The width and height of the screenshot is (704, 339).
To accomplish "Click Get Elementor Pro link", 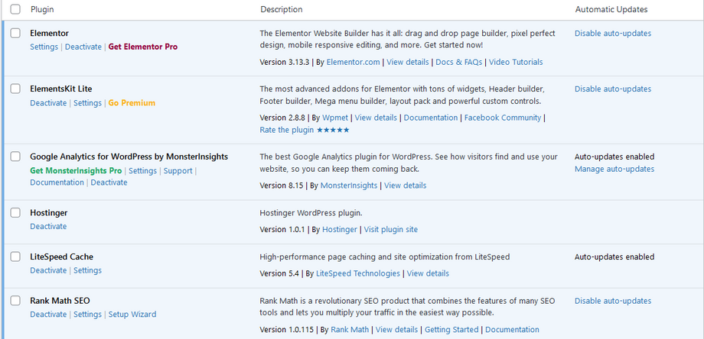I will pos(143,47).
